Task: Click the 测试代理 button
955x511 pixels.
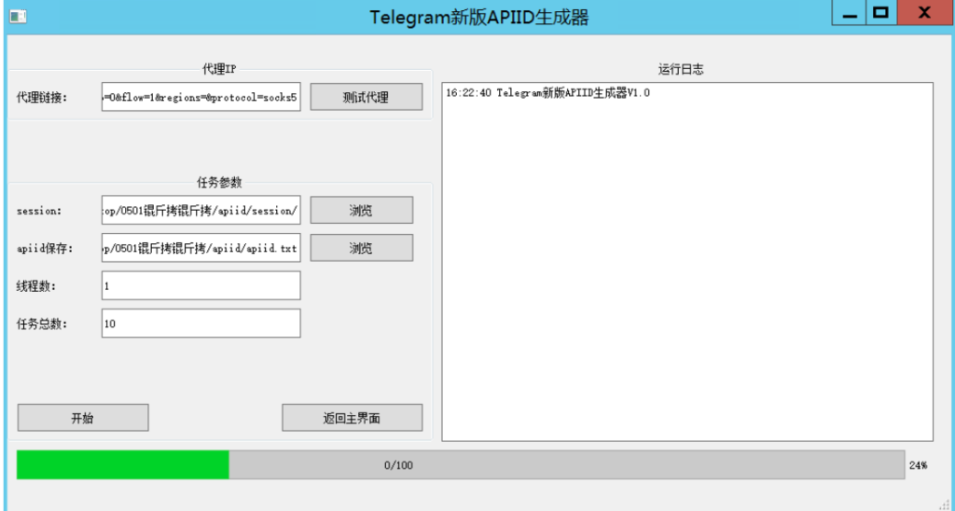Action: click(x=366, y=97)
